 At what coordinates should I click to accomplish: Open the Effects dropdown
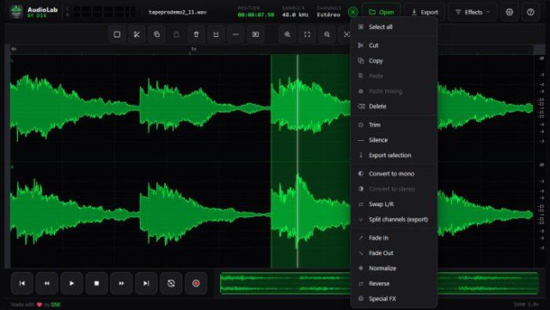coord(473,12)
